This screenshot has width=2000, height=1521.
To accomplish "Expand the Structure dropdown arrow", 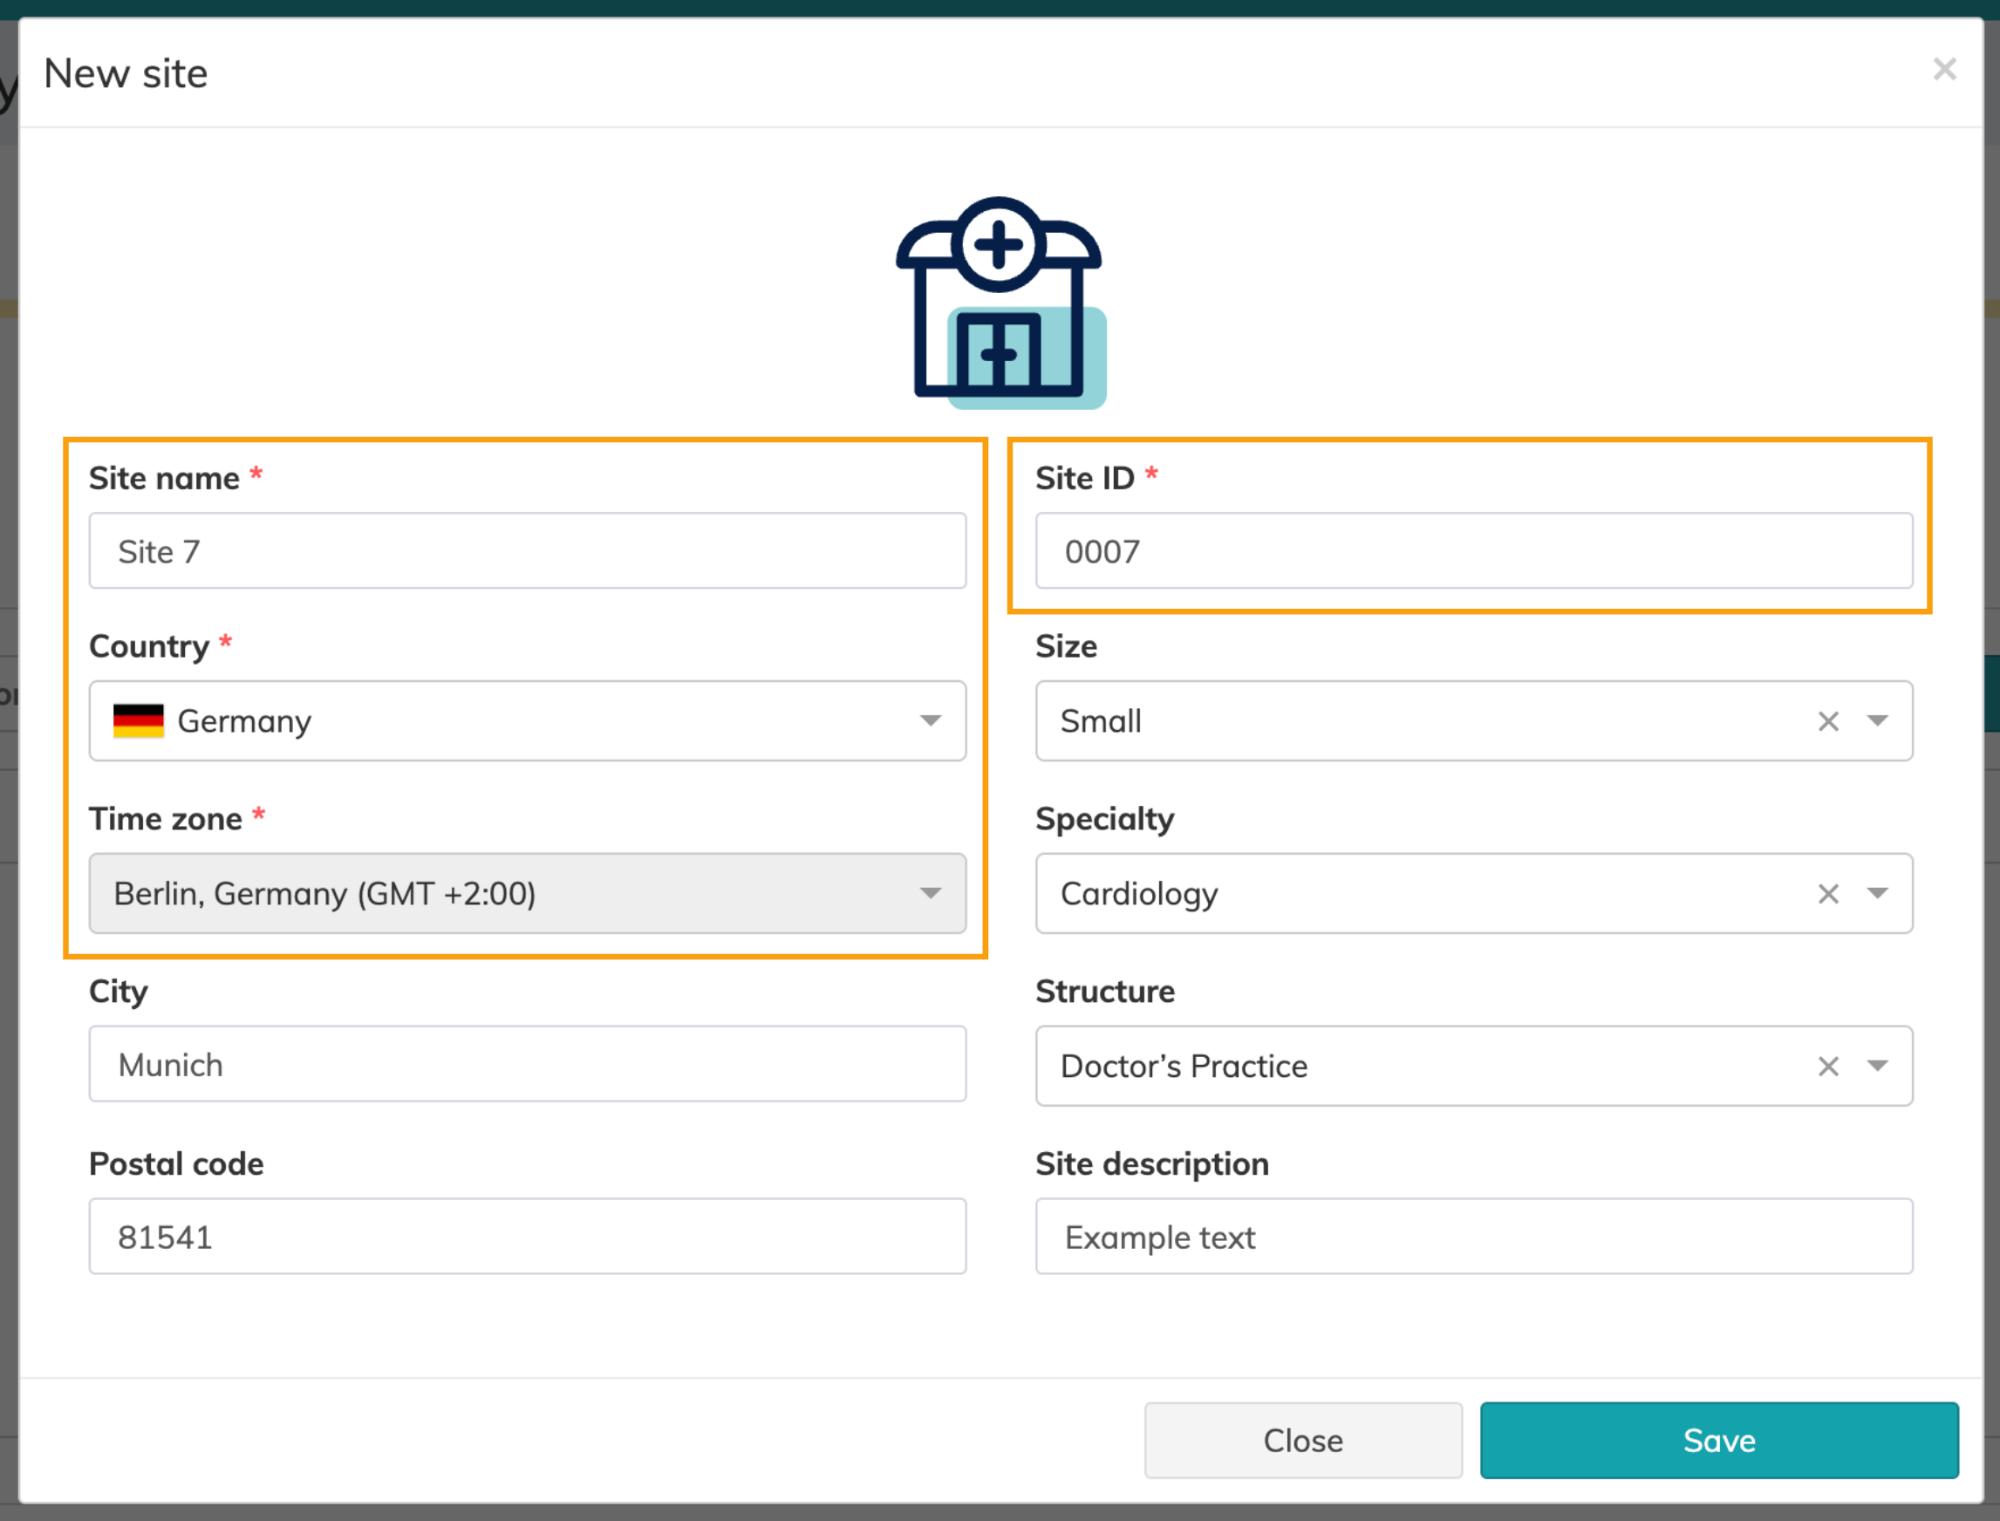I will 1877,1067.
